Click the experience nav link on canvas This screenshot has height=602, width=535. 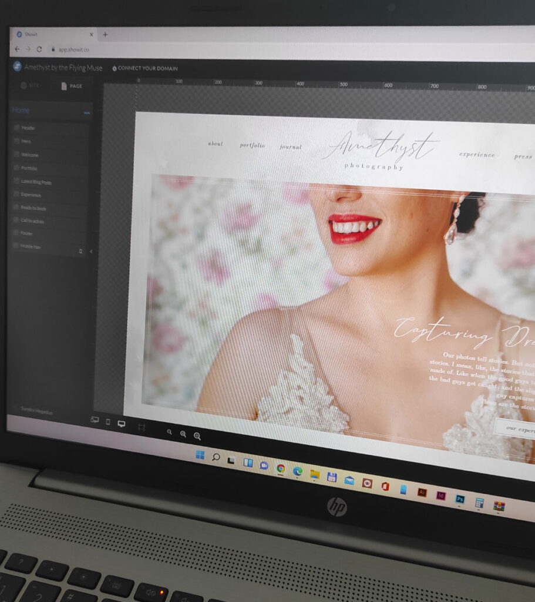click(x=477, y=155)
